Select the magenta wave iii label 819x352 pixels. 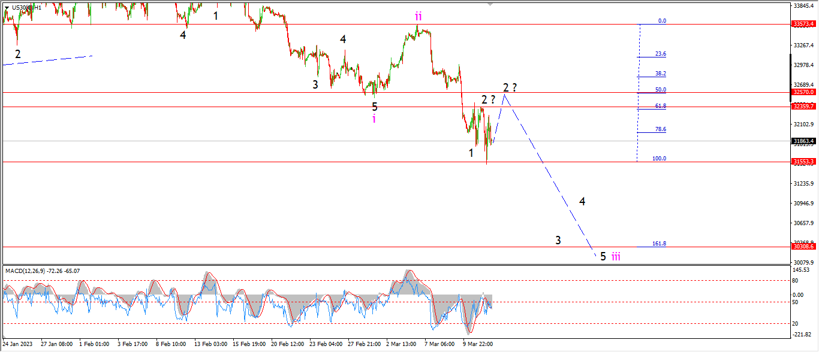pos(616,256)
